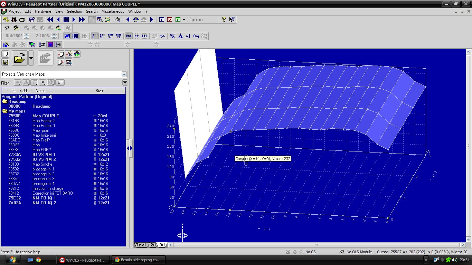The height and width of the screenshot is (265, 472).
Task: Click the binoculars search icon
Action: point(136,20)
